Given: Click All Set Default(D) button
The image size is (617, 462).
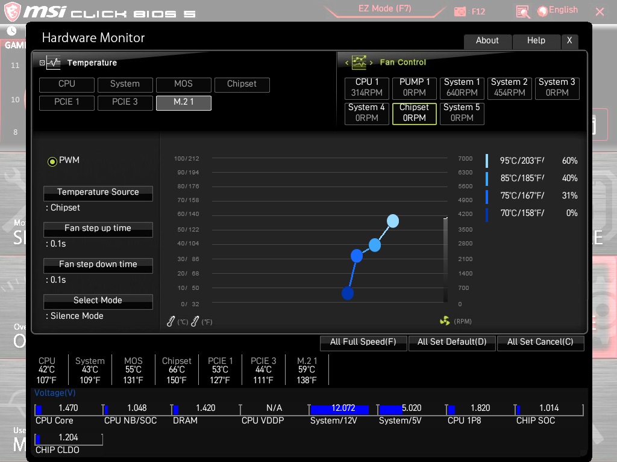Looking at the screenshot, I should 452,342.
